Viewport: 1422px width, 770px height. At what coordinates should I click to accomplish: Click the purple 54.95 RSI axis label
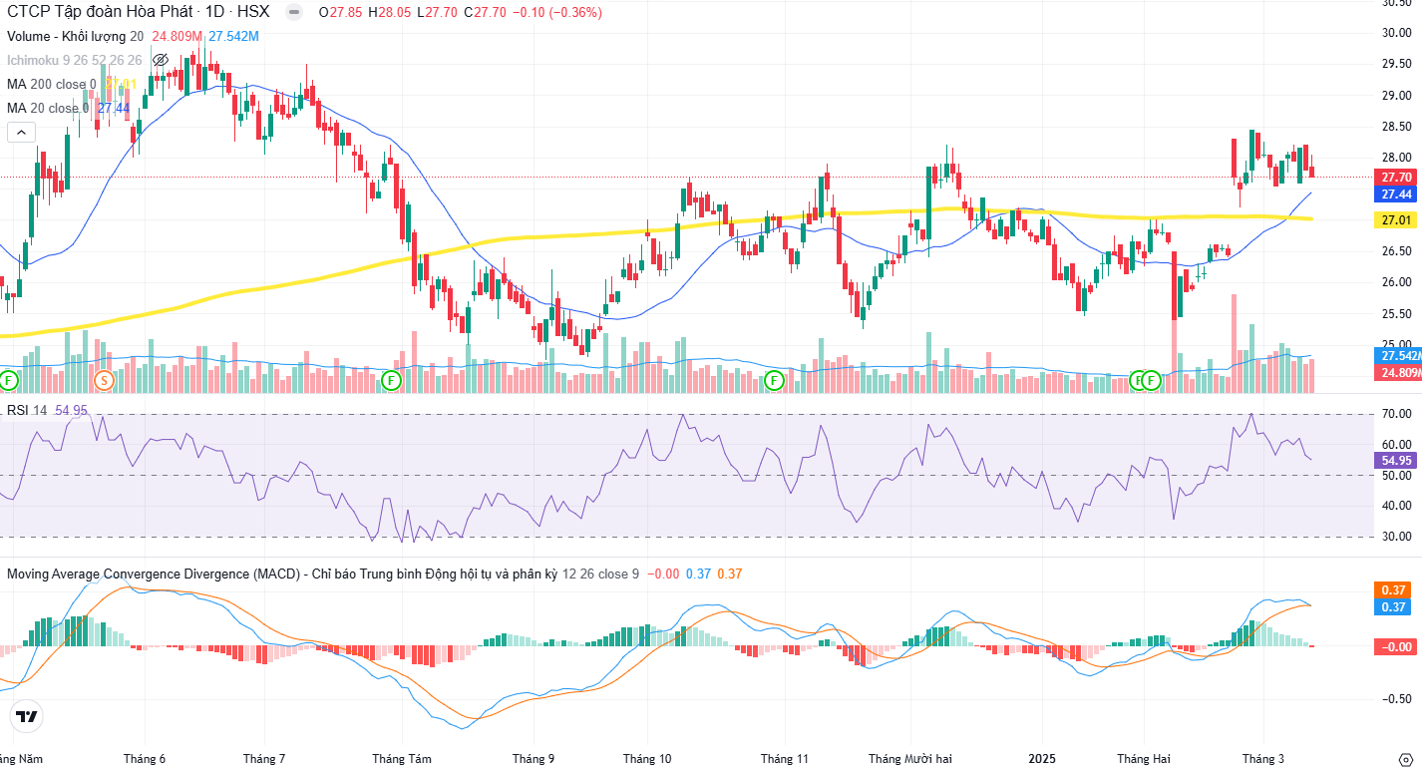click(1396, 461)
